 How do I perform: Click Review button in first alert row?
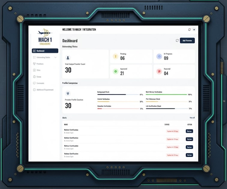(189, 131)
